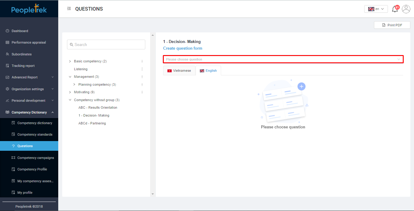Open options menu for Management
This screenshot has width=414, height=211.
click(142, 77)
